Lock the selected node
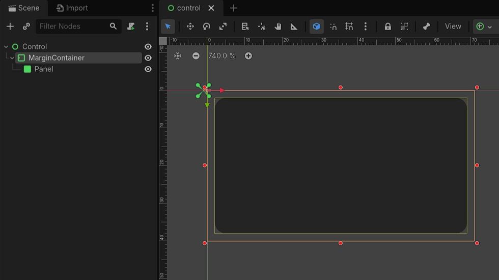This screenshot has height=280, width=499. pos(388,26)
